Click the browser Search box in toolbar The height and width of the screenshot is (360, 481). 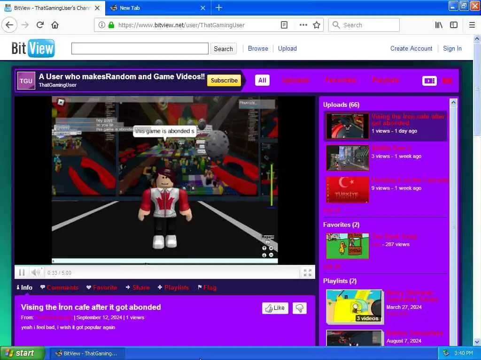click(364, 25)
